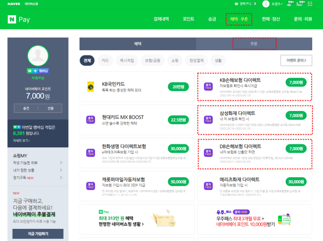Open the 네이버쇼핑 link in top bar
This screenshot has height=241, width=323.
pyautogui.click(x=31, y=4)
